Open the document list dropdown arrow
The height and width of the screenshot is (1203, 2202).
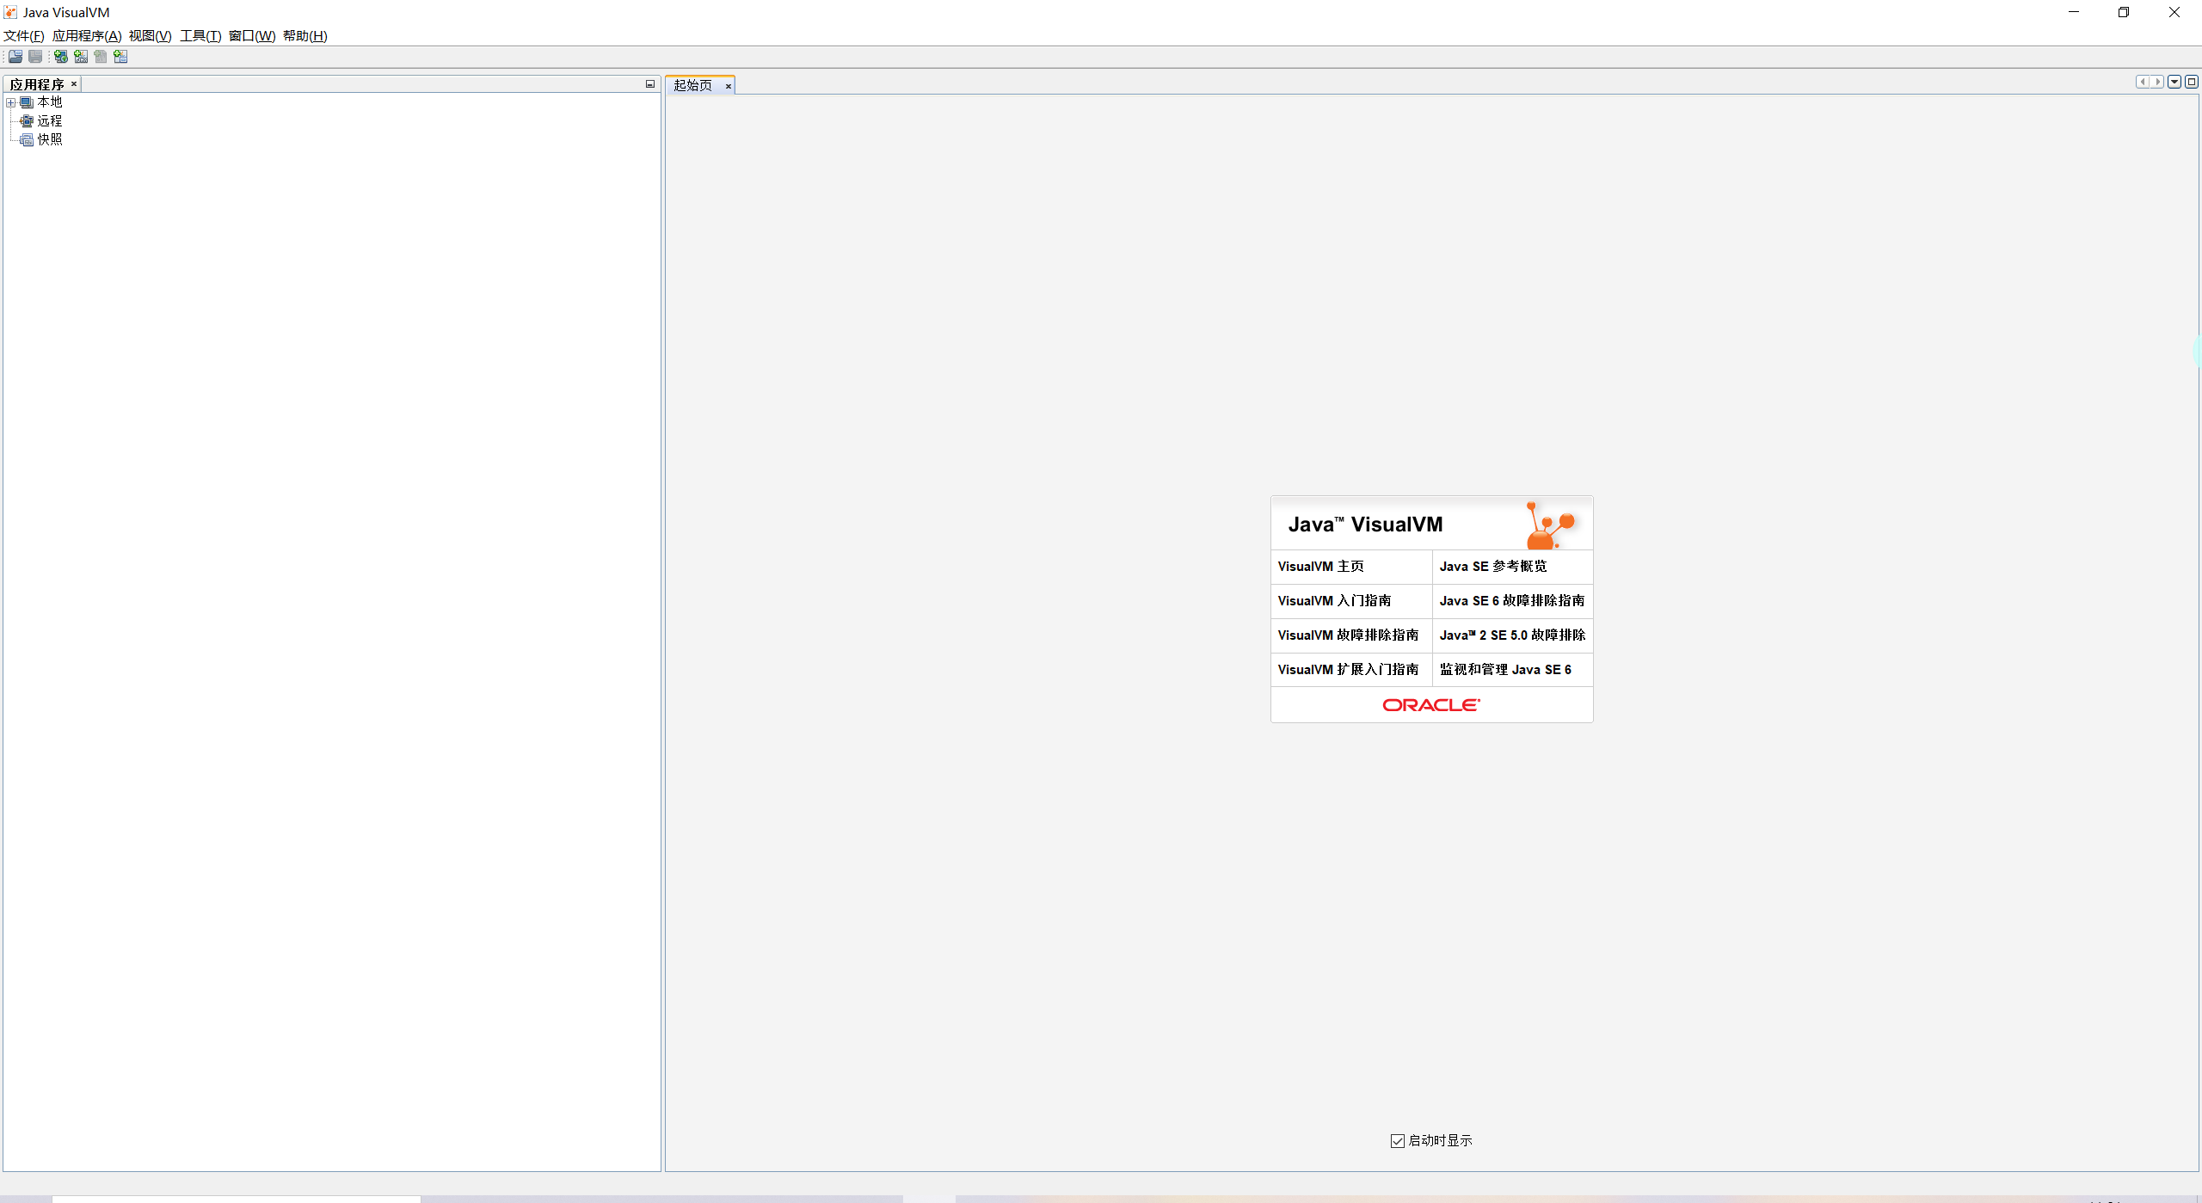point(2174,82)
